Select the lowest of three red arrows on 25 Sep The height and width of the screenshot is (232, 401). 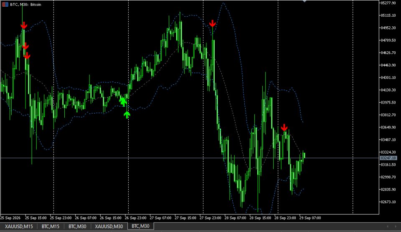27,55
